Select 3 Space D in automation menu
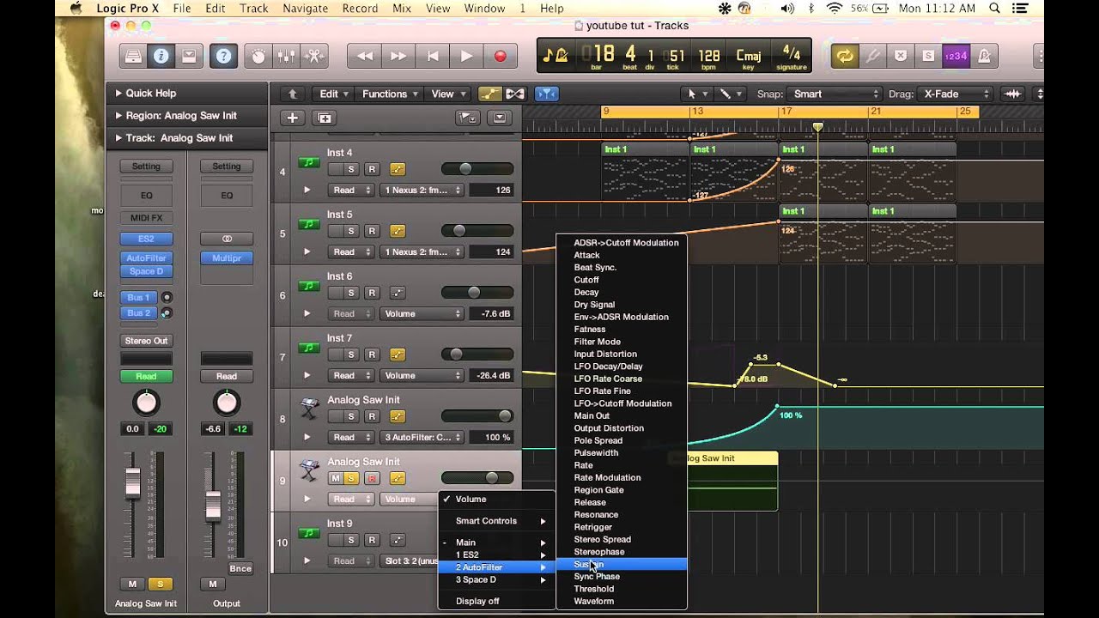This screenshot has height=618, width=1099. (496, 579)
